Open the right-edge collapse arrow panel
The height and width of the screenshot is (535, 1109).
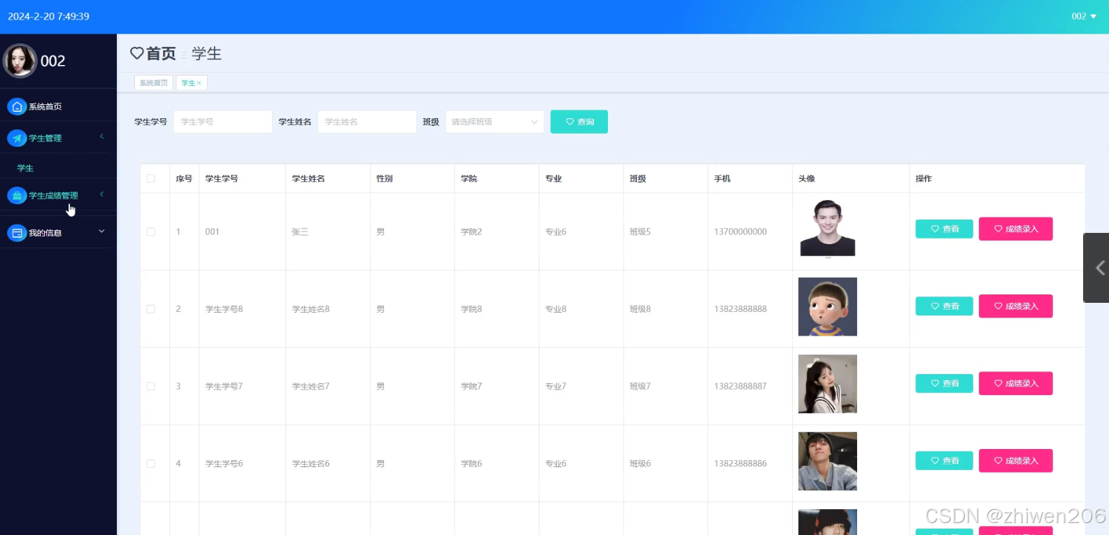1096,268
